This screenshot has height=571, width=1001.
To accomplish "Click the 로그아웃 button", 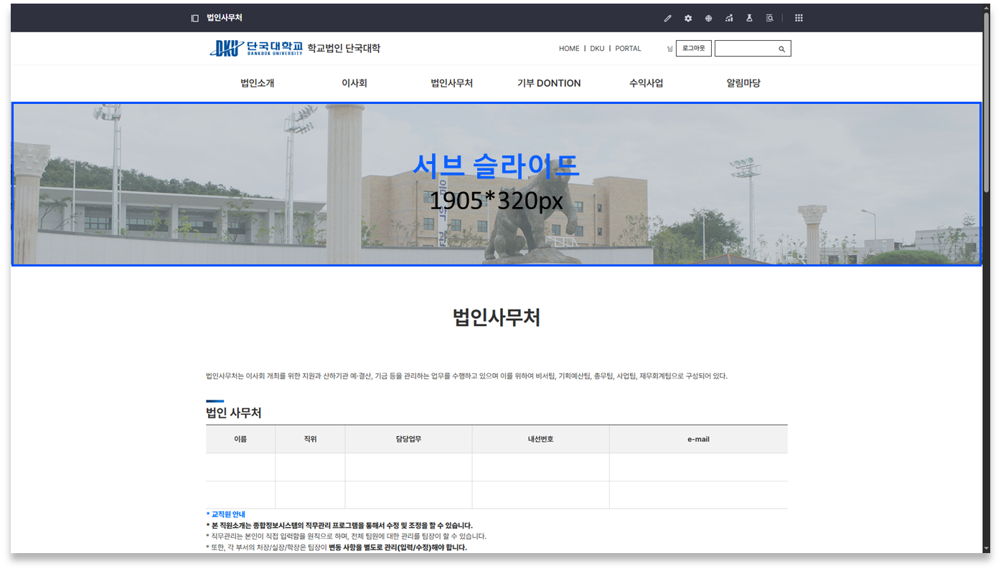I will tap(693, 48).
